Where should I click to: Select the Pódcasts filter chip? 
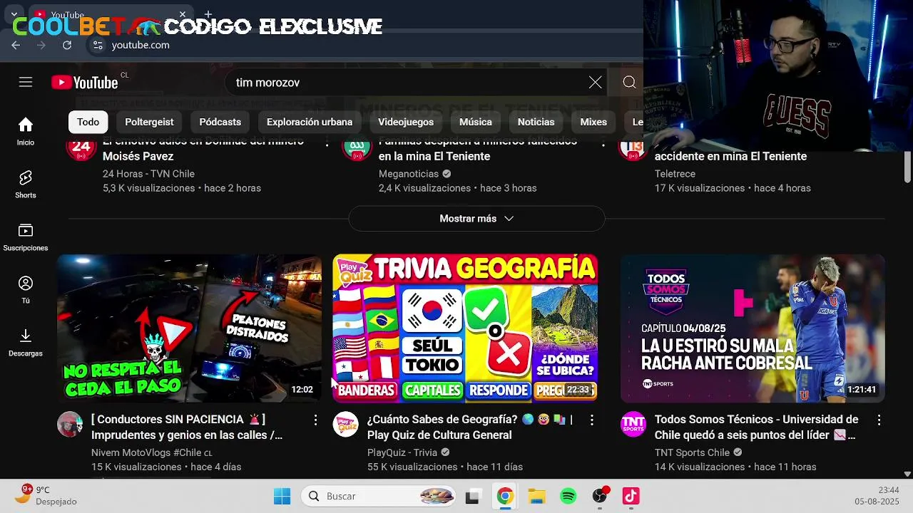tap(220, 122)
